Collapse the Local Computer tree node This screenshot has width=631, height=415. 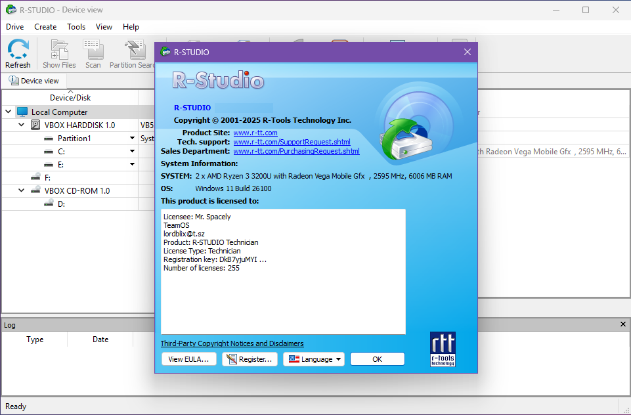pos(9,112)
